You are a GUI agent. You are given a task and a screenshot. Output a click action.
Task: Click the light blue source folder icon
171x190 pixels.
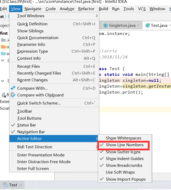[x=3, y=53]
